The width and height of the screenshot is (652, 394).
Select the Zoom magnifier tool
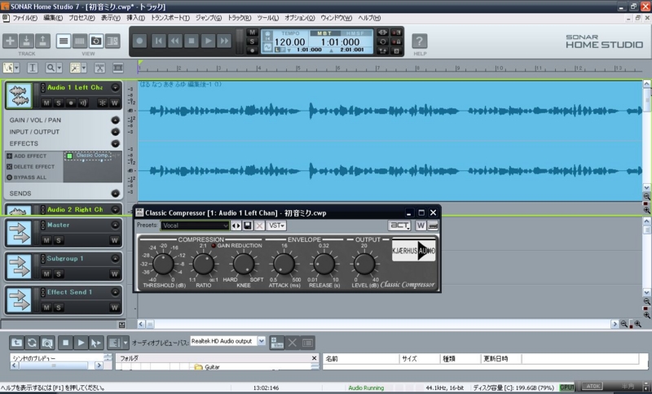51,68
